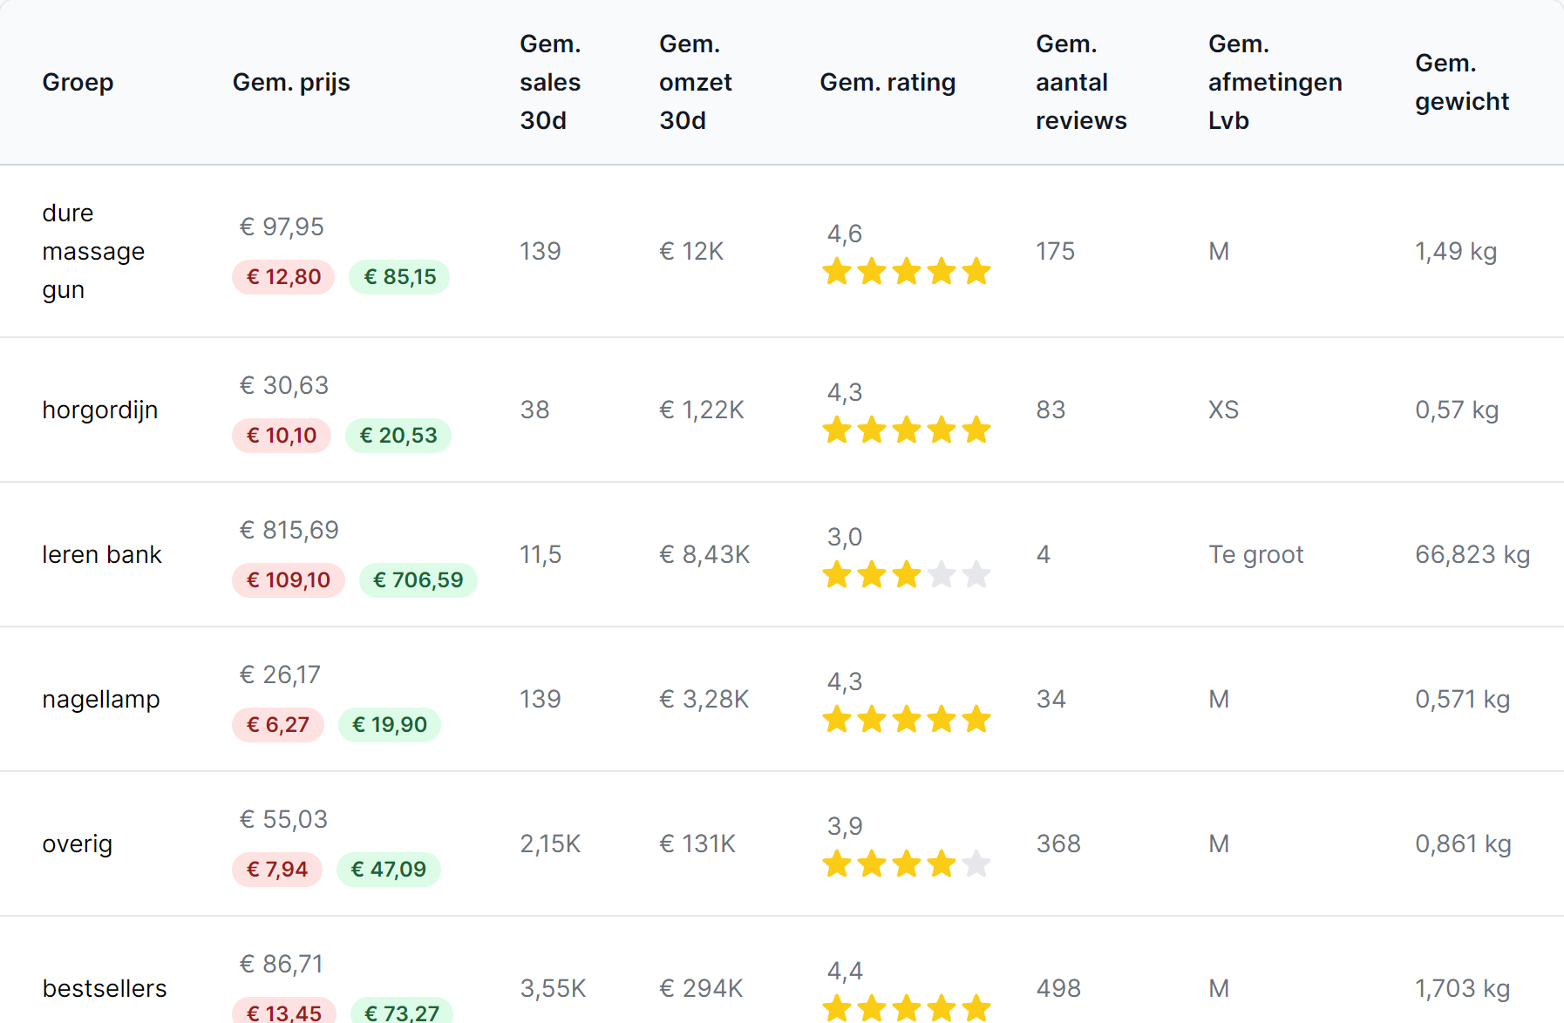Open the horgordijn group row

(100, 410)
